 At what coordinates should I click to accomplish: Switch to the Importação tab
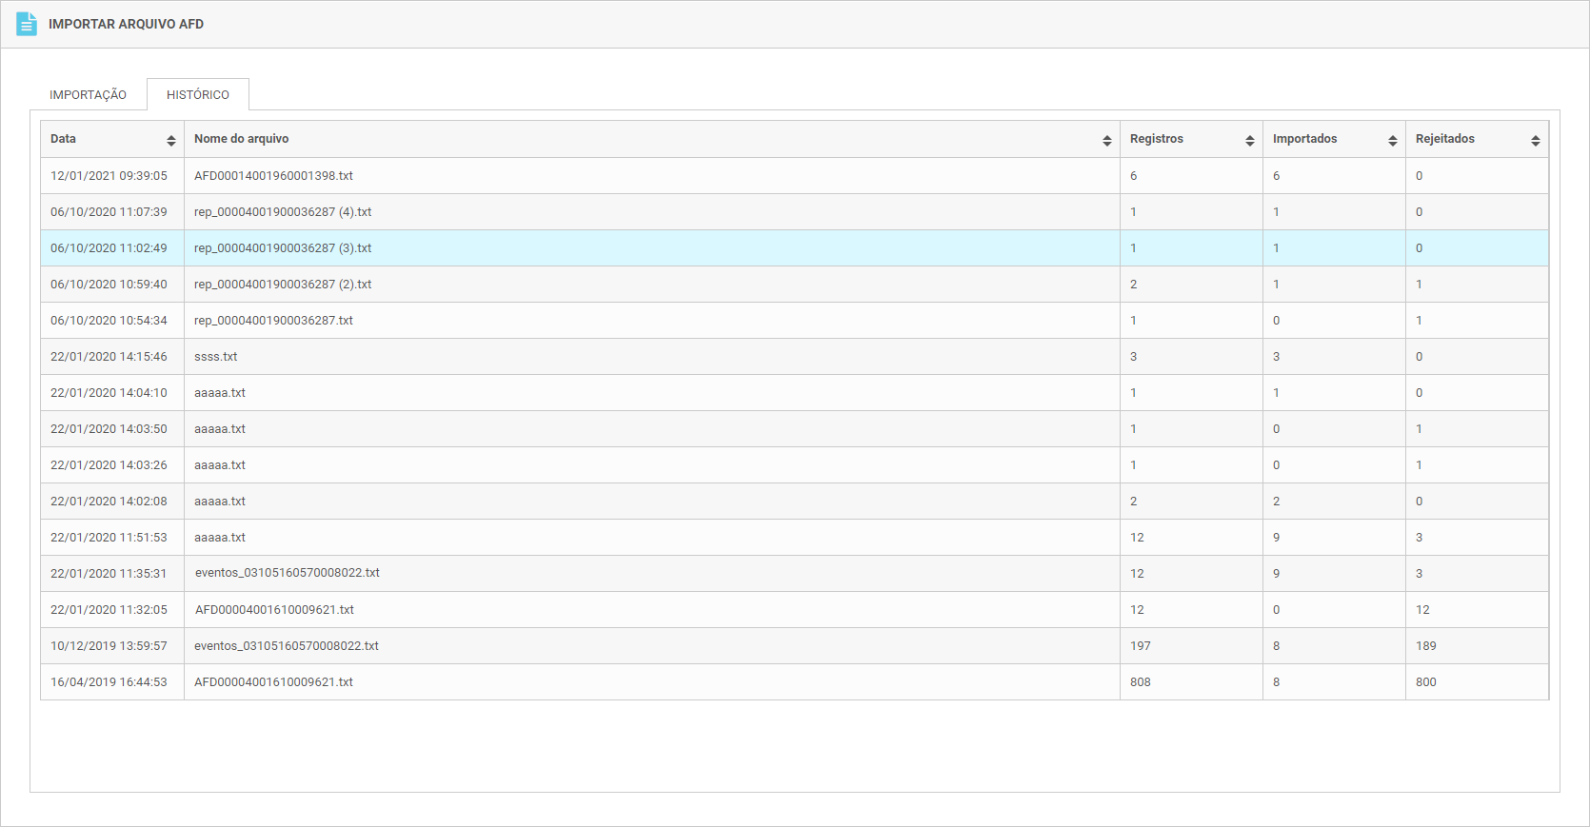[x=88, y=95]
